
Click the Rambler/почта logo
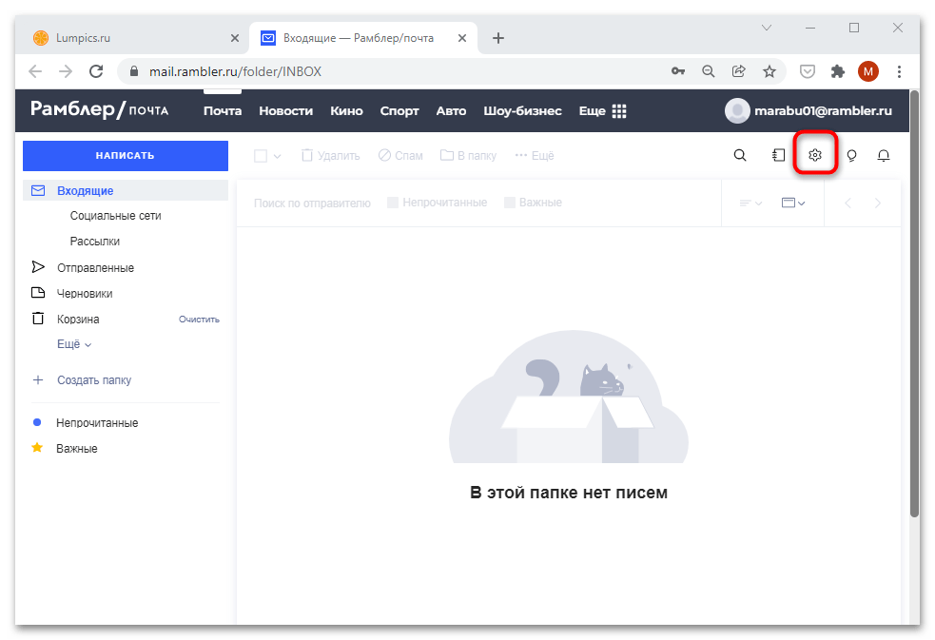(x=100, y=109)
